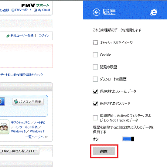Click the arrow icon before My Cloud
Viewport: 167px width, 167px height.
pyautogui.click(x=35, y=10)
